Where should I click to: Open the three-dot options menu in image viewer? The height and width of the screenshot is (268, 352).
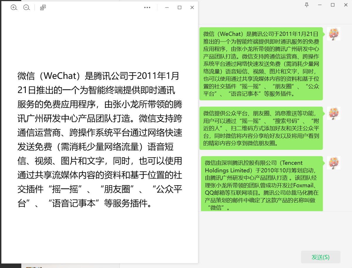point(147,7)
